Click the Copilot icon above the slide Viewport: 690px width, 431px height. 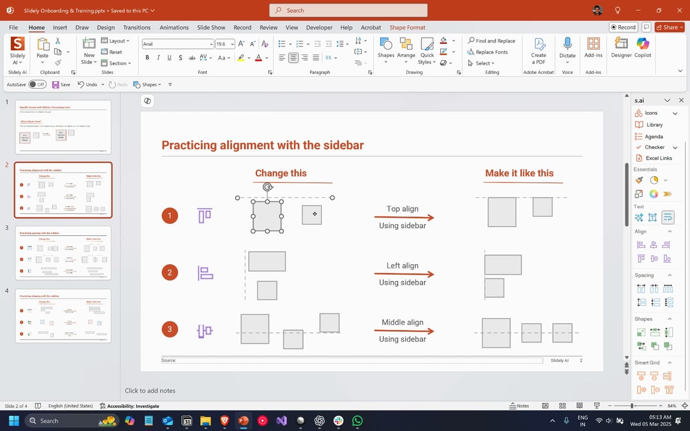pyautogui.click(x=147, y=101)
